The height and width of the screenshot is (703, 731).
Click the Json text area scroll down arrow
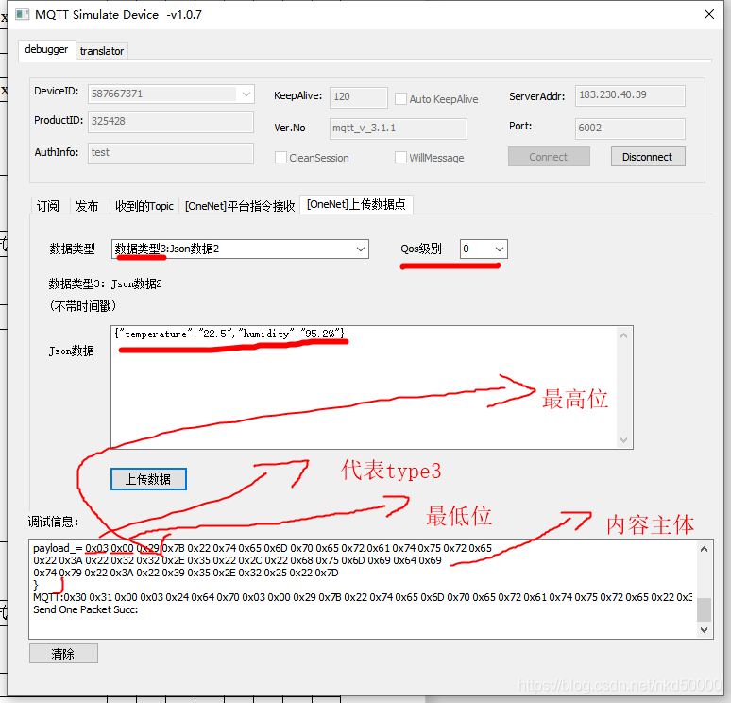pyautogui.click(x=623, y=440)
